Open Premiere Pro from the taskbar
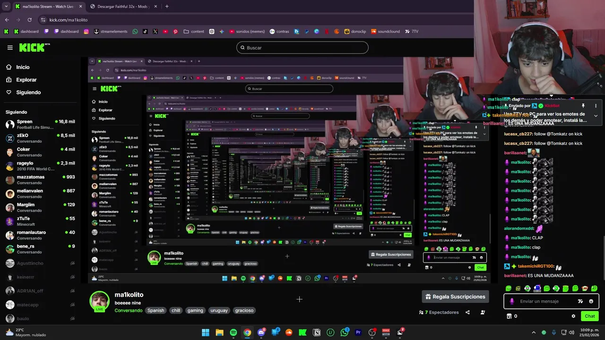Image resolution: width=605 pixels, height=340 pixels. click(358, 332)
